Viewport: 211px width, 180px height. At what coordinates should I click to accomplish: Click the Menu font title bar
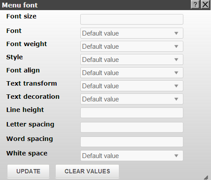(95, 5)
